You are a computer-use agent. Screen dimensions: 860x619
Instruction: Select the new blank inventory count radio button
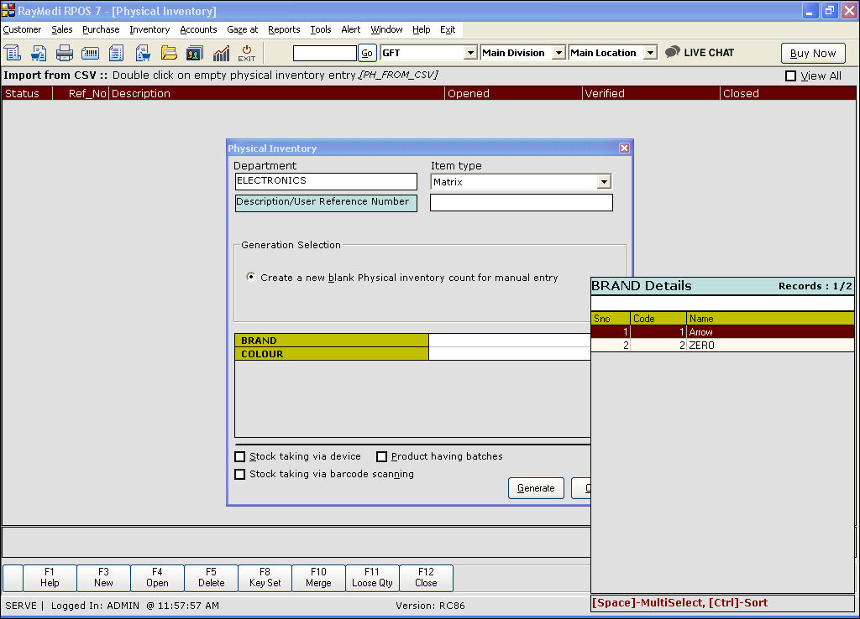point(251,278)
